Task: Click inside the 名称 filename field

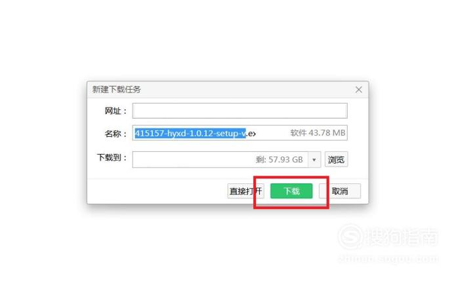Action: pos(239,133)
